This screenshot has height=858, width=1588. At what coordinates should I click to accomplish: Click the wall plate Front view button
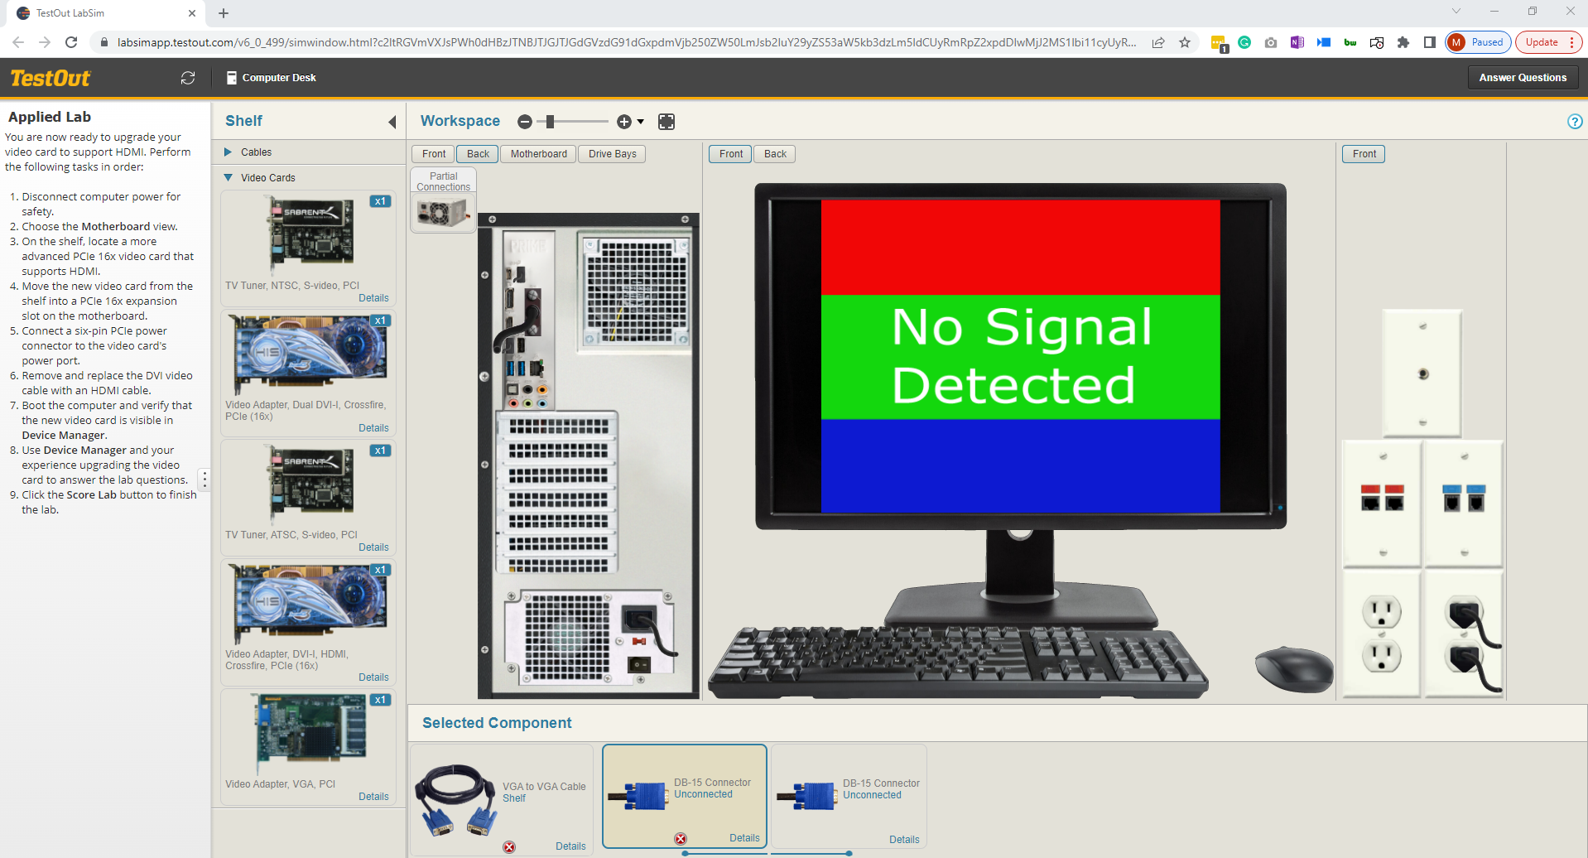tap(1364, 154)
